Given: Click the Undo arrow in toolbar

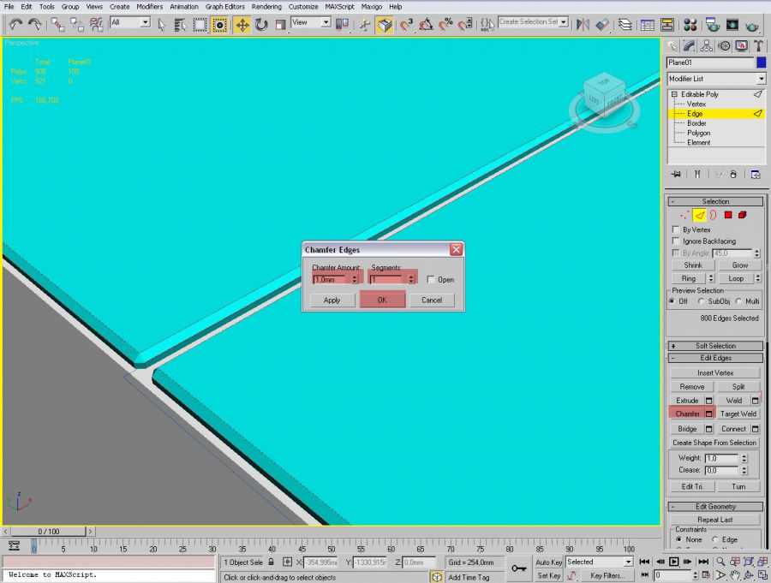Looking at the screenshot, I should point(16,25).
